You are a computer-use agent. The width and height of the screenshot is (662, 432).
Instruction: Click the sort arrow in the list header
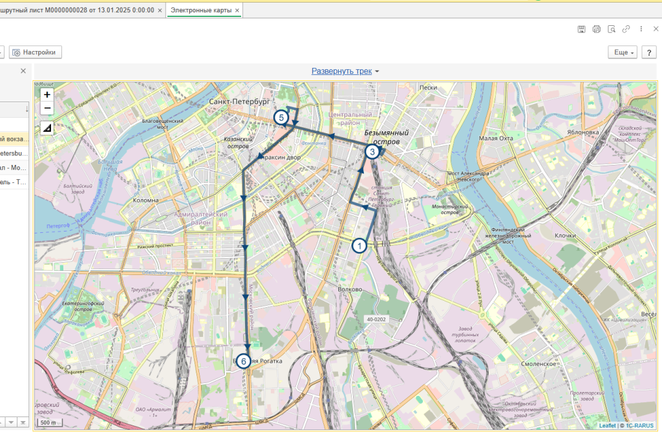click(x=27, y=109)
